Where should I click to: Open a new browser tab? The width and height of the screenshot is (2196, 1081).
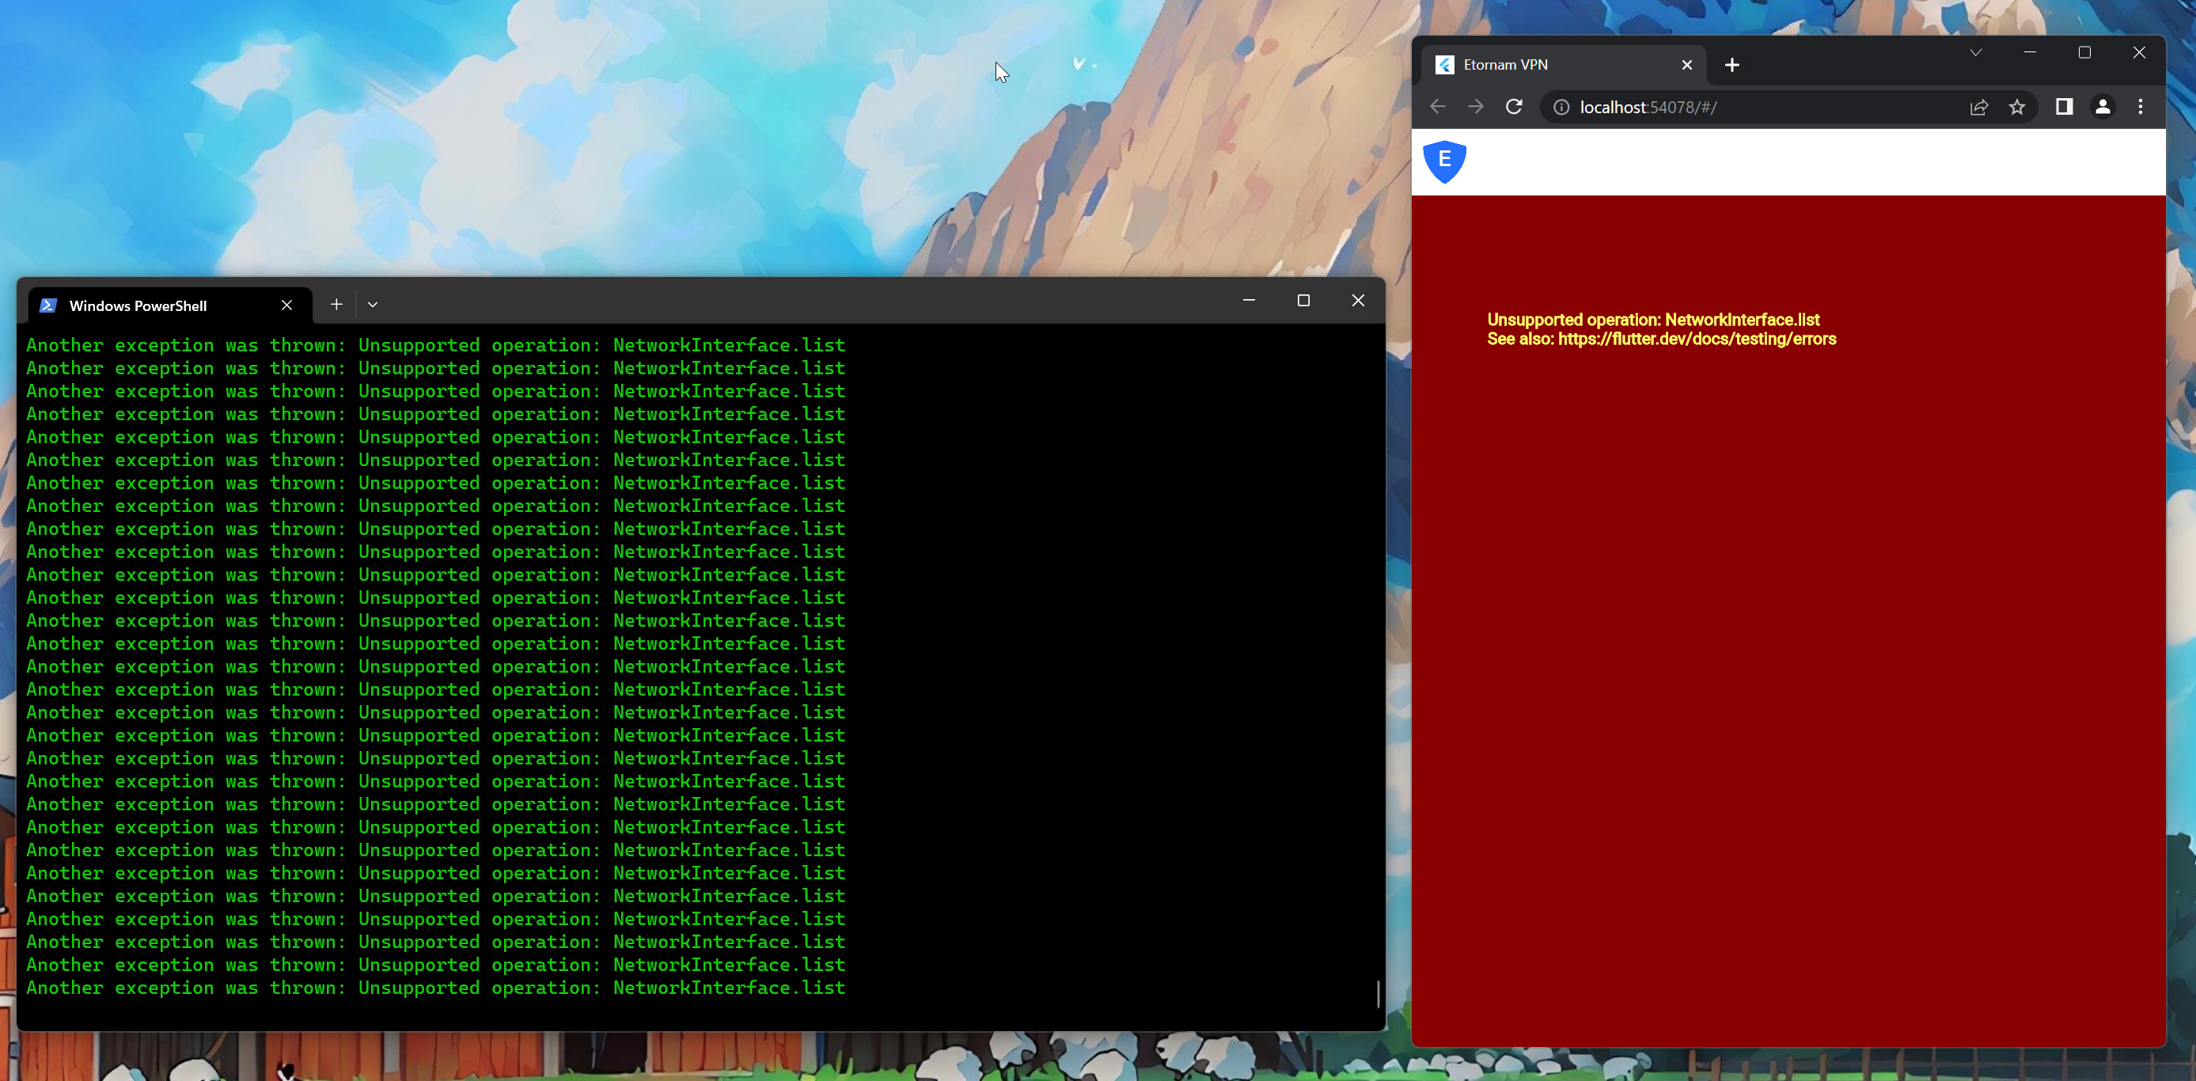tap(1732, 64)
